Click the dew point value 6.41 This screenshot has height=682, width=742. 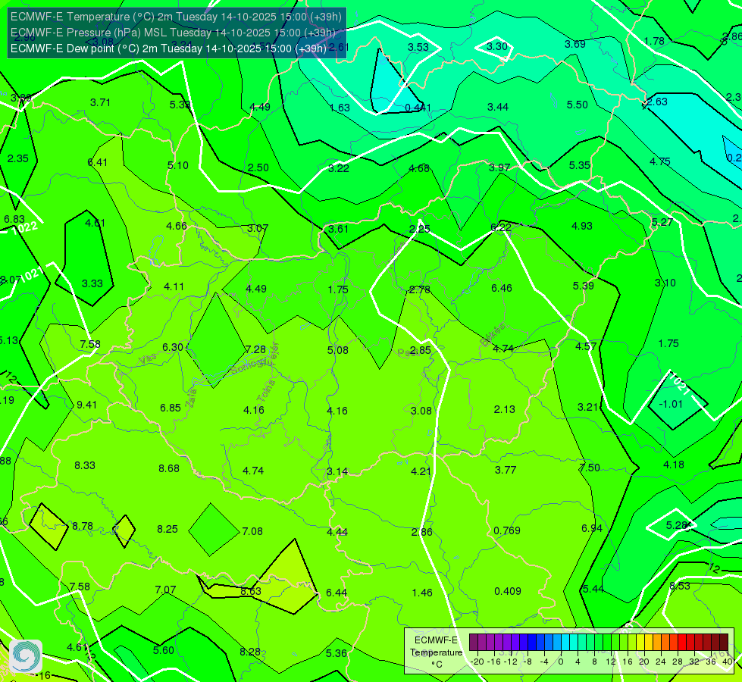pos(98,162)
